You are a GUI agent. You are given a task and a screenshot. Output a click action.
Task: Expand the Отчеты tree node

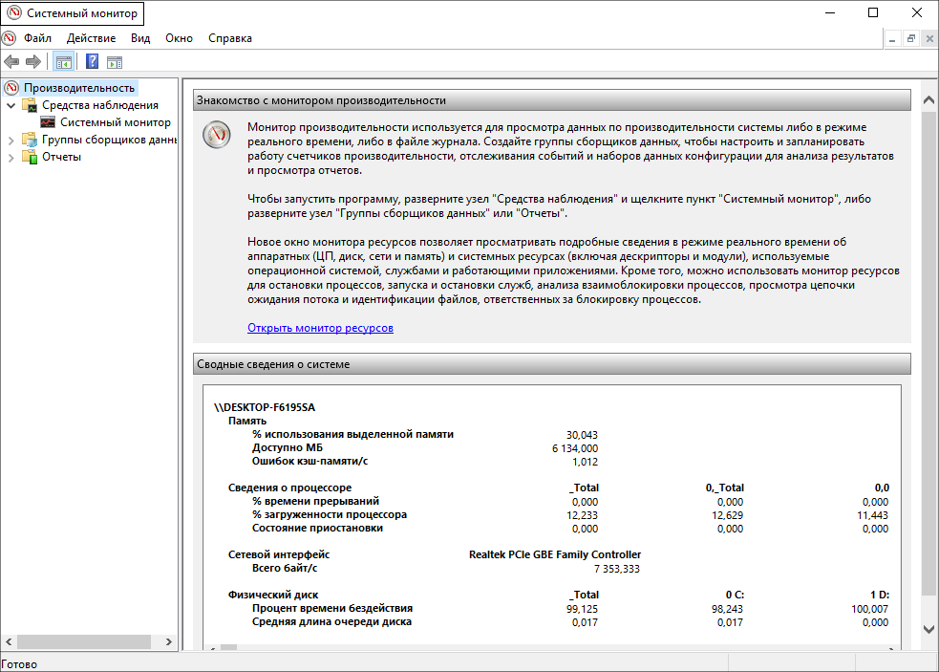coord(11,157)
